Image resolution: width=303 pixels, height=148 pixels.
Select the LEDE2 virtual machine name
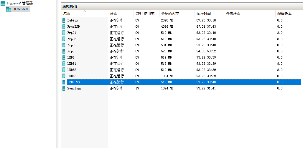click(x=72, y=70)
